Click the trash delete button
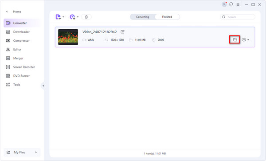The width and height of the screenshot is (266, 161). (x=86, y=17)
